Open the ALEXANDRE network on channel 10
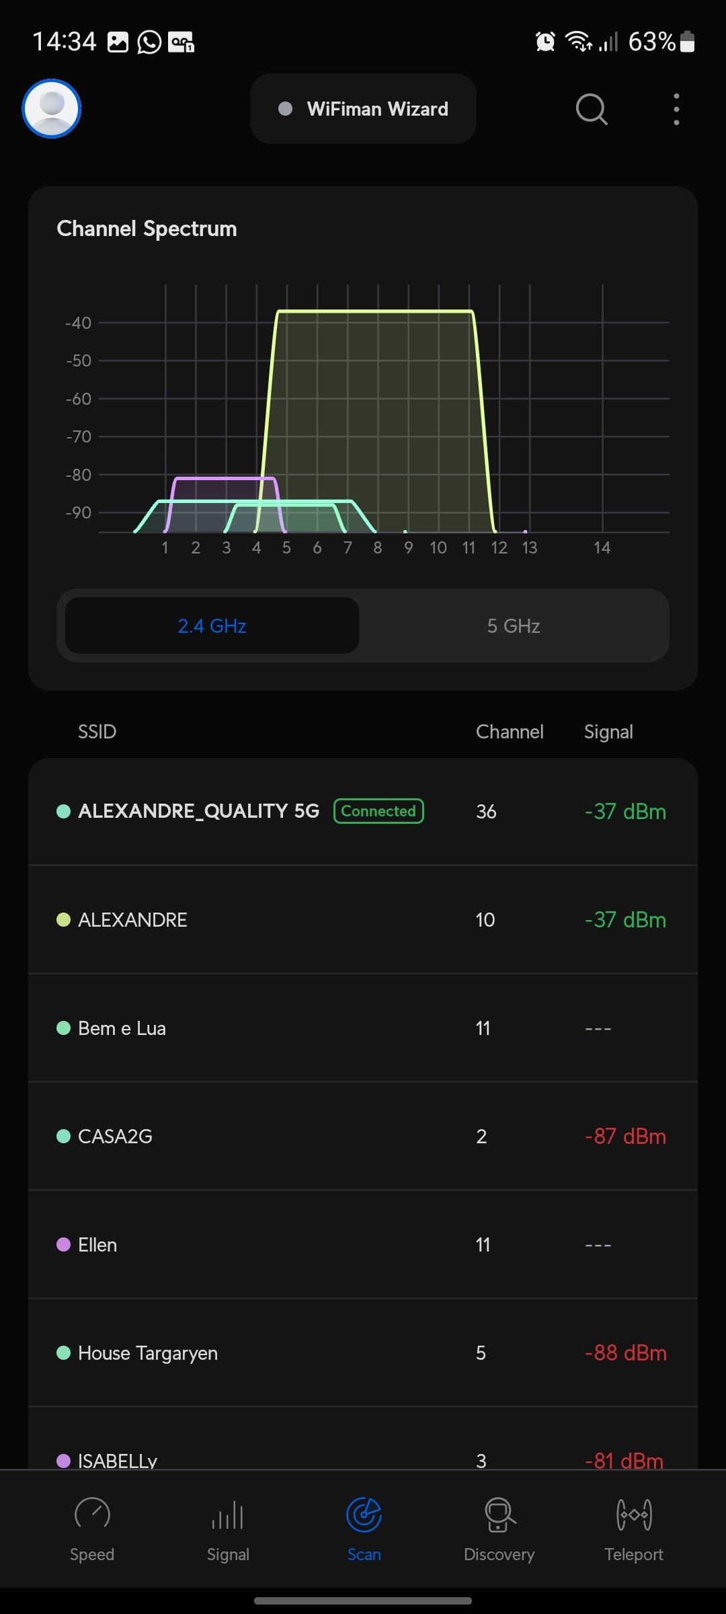The width and height of the screenshot is (726, 1614). [363, 919]
